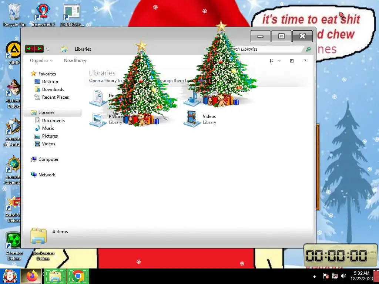Image resolution: width=379 pixels, height=284 pixels.
Task: Click the Videos film icon in sidebar
Action: coord(37,144)
